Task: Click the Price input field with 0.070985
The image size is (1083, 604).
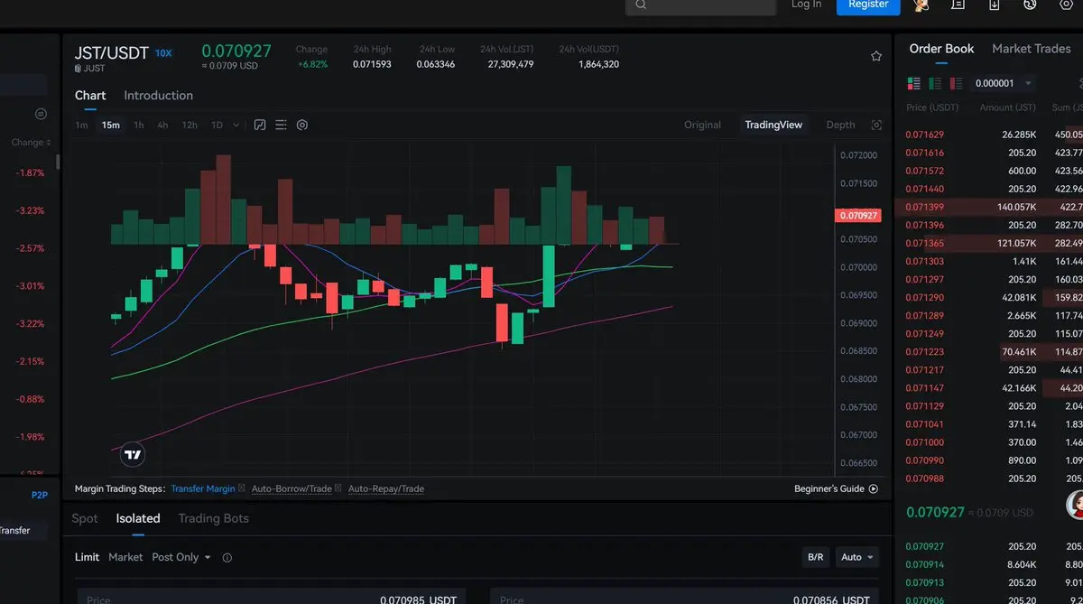Action: point(271,596)
